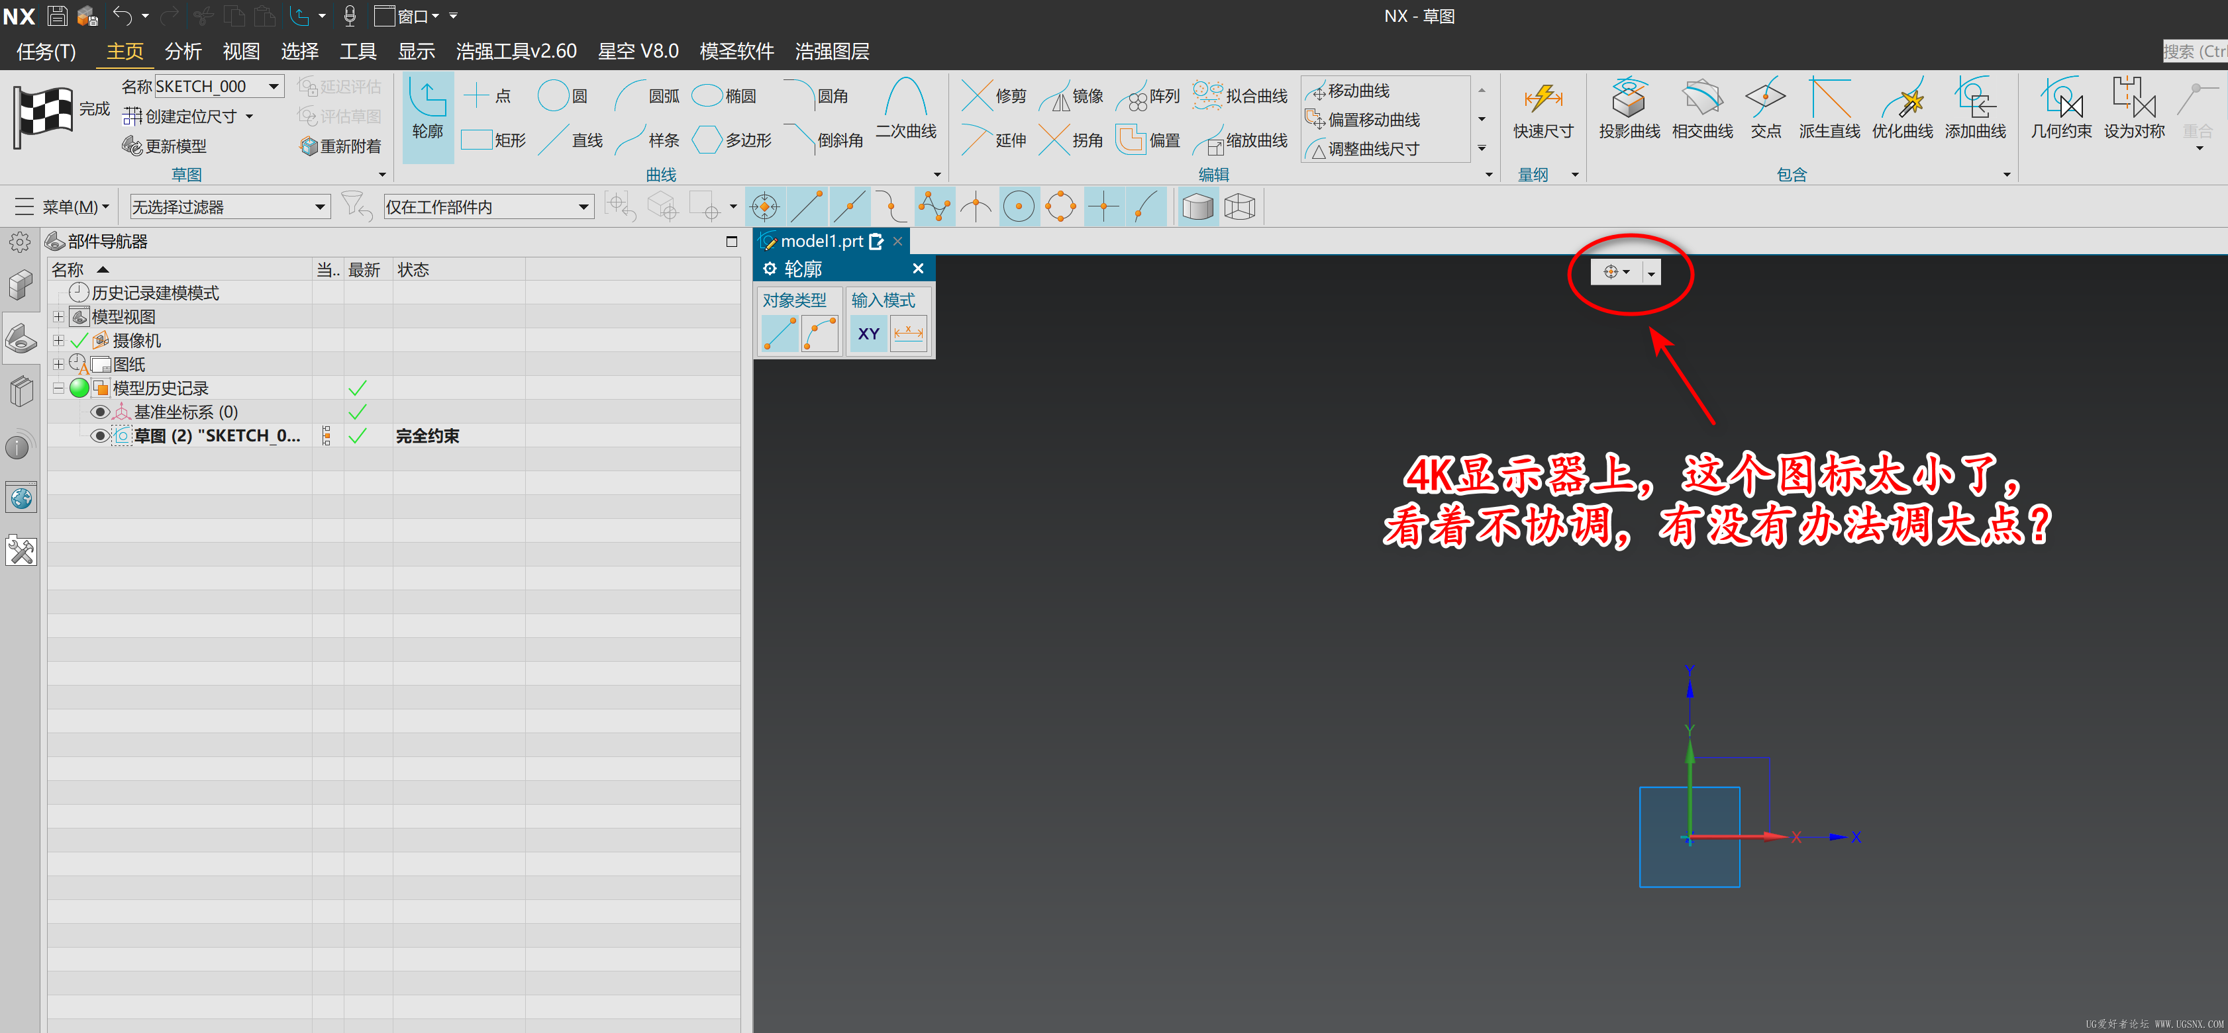Select the Point (点) tool

pyautogui.click(x=487, y=95)
